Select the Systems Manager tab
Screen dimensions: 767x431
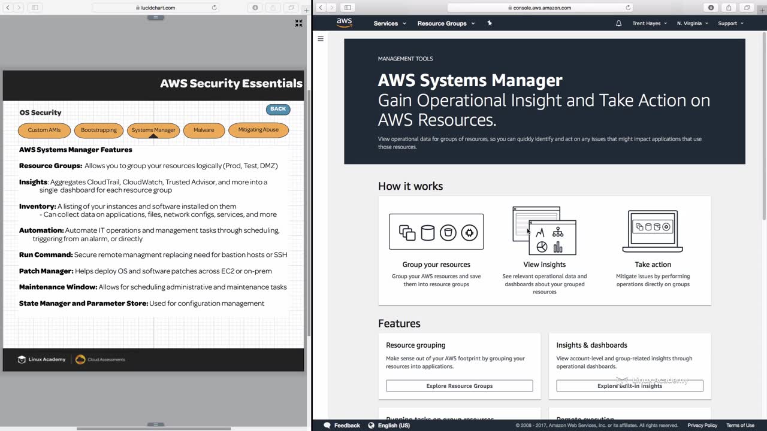pos(153,130)
